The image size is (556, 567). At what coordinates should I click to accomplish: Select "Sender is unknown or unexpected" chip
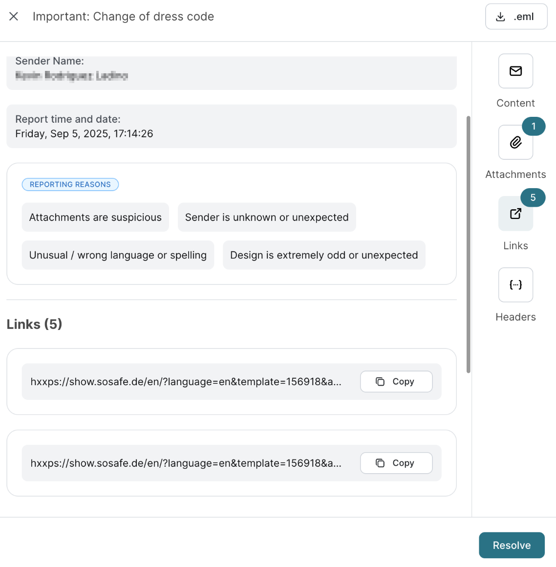[267, 218]
